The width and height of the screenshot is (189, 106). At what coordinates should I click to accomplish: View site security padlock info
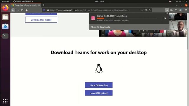point(48,10)
